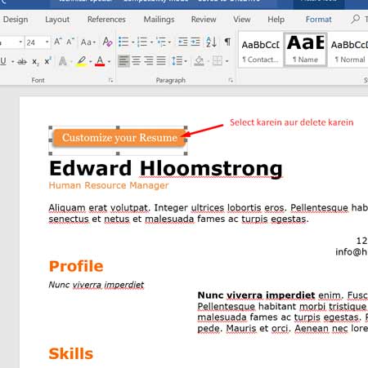
Task: Switch to the References tab
Action: [x=106, y=20]
